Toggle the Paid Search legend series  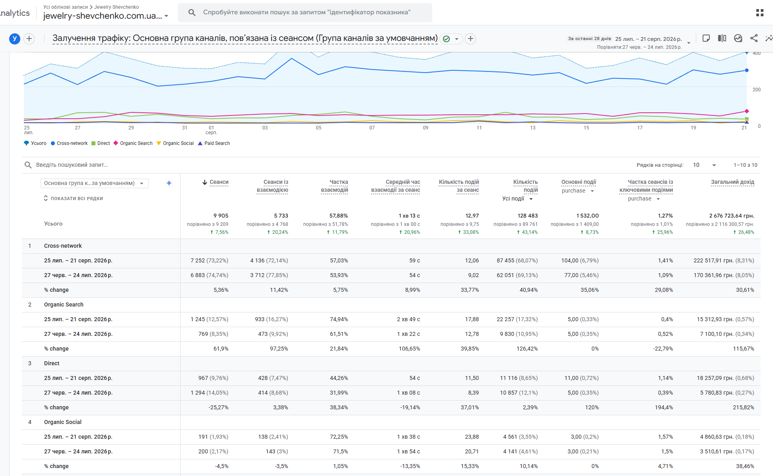point(214,143)
